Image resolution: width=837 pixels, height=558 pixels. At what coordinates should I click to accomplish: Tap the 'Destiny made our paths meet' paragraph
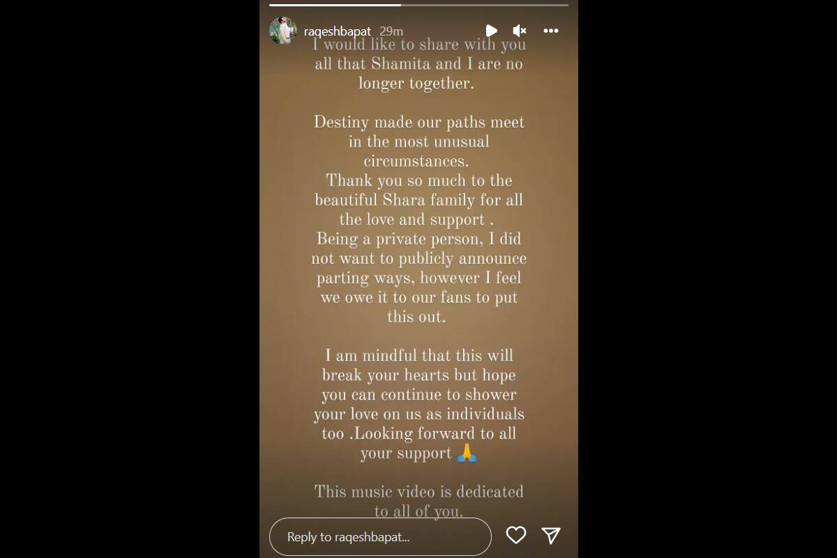[x=418, y=142]
